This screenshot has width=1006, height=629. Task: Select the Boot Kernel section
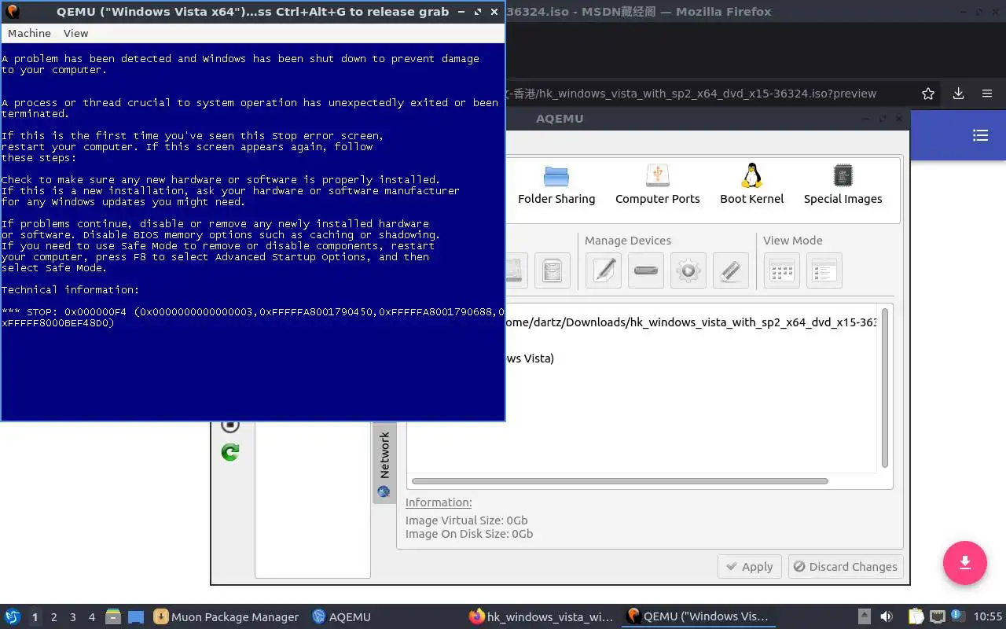click(752, 185)
